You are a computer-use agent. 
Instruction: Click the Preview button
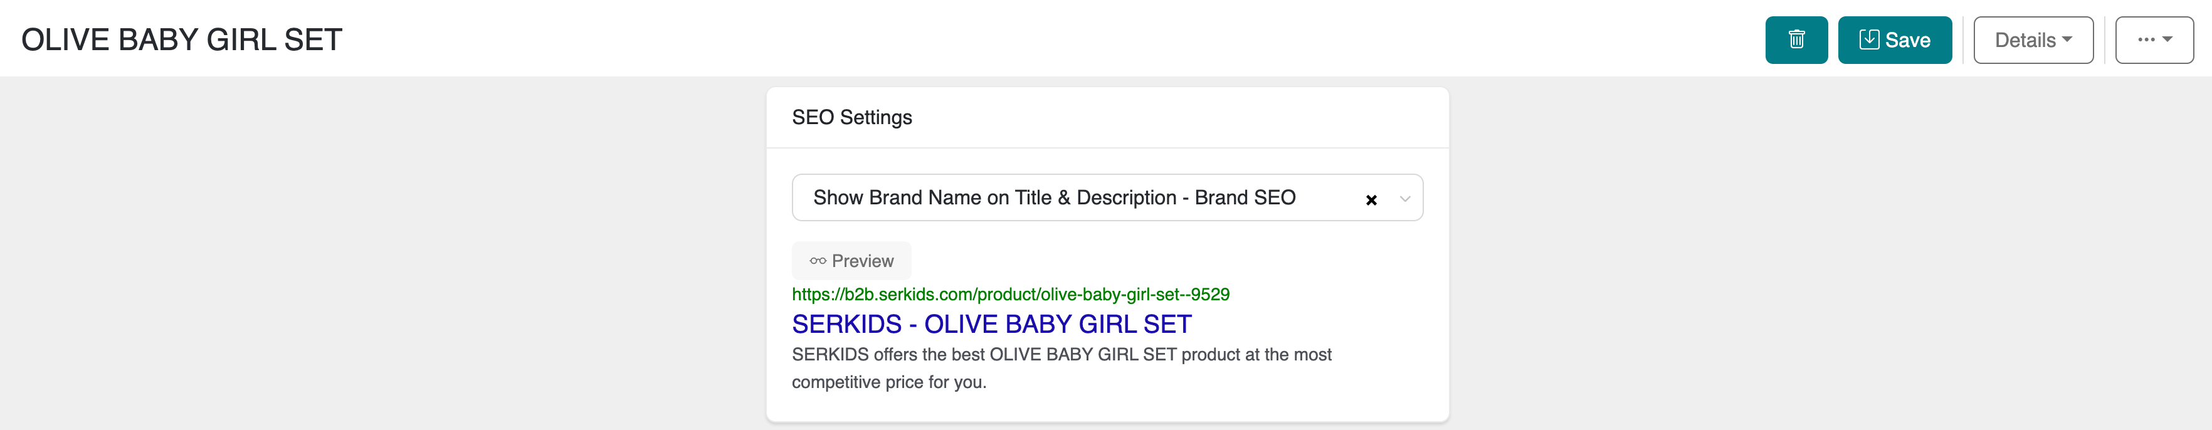(851, 261)
